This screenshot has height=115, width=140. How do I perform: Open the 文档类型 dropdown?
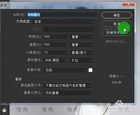(63, 22)
